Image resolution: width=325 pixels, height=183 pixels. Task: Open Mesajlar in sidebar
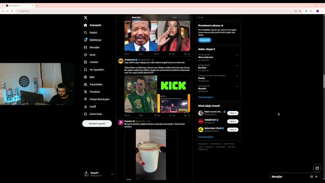tap(92, 47)
